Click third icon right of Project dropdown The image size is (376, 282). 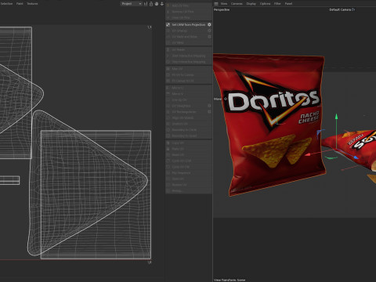click(157, 4)
